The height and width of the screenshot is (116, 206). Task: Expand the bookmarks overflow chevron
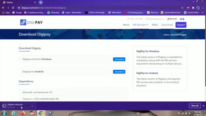(x=202, y=13)
